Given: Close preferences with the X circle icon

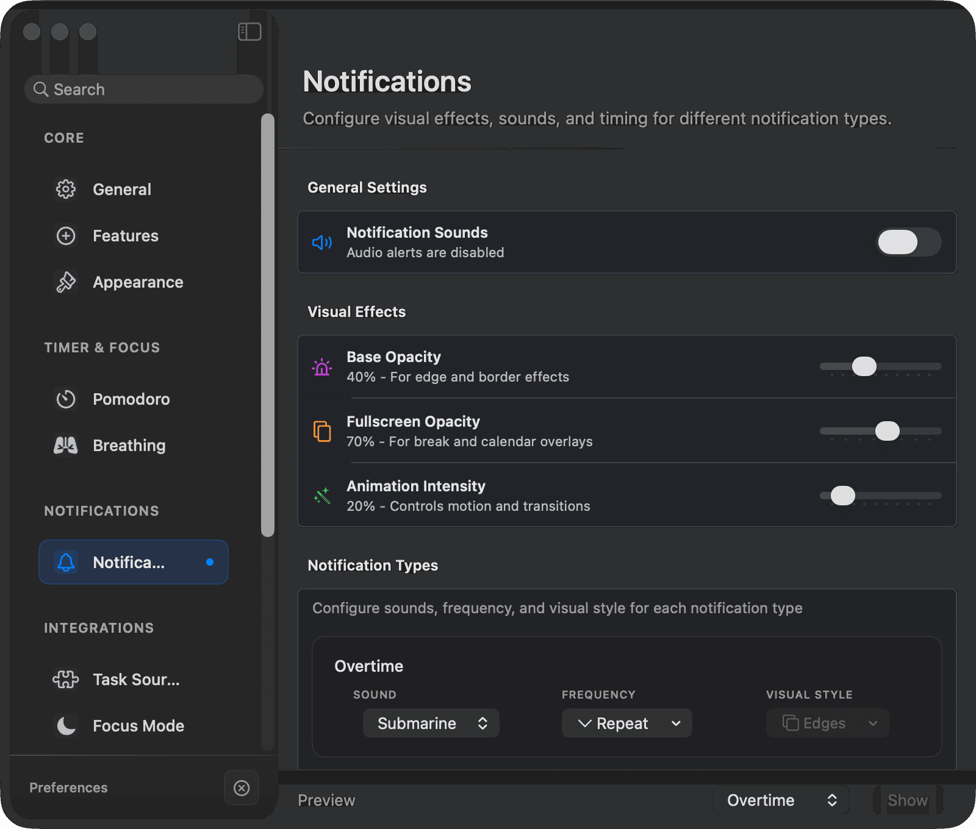Looking at the screenshot, I should click(x=242, y=788).
